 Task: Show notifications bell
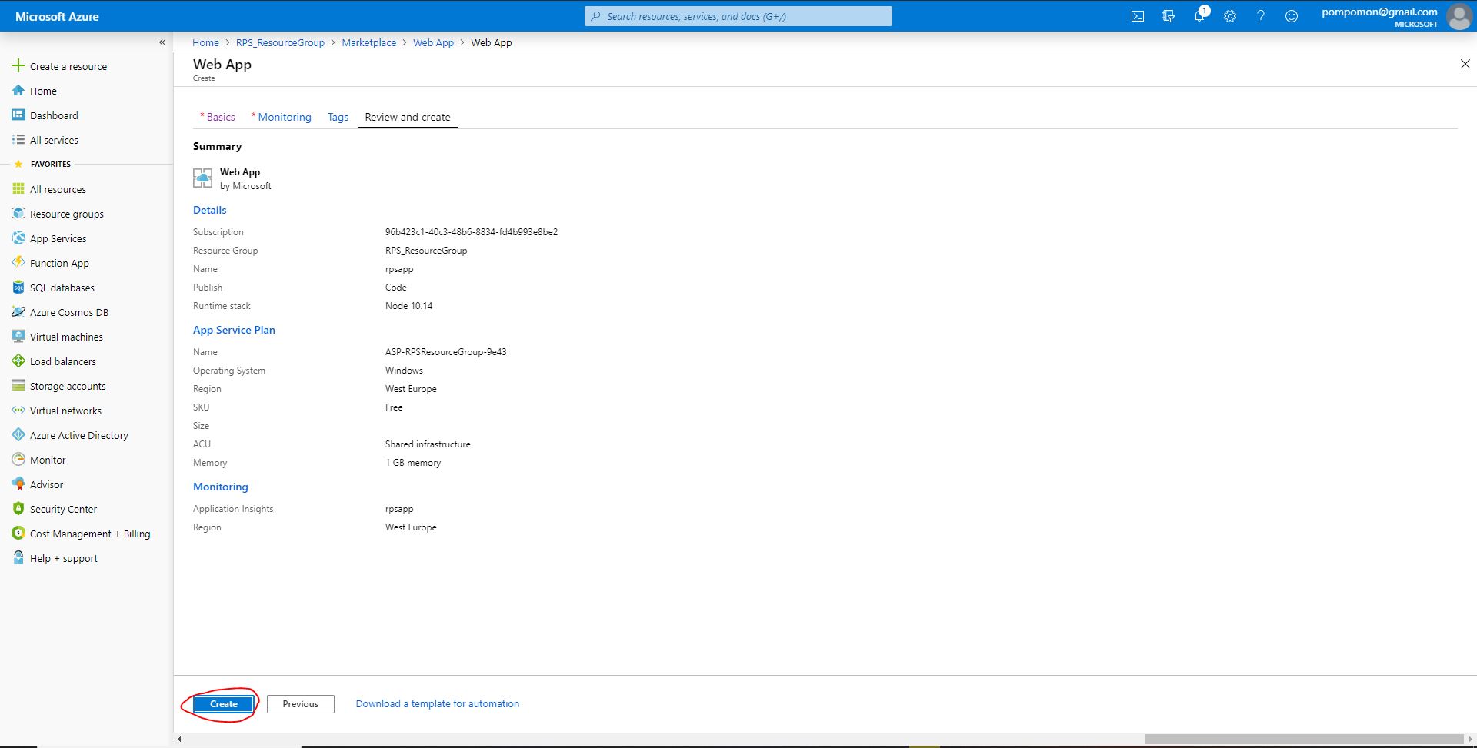tap(1199, 16)
